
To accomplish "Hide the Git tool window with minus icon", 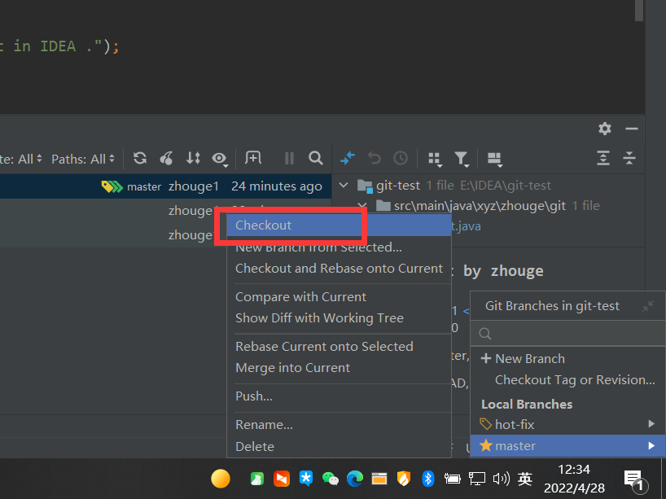I will pyautogui.click(x=632, y=129).
